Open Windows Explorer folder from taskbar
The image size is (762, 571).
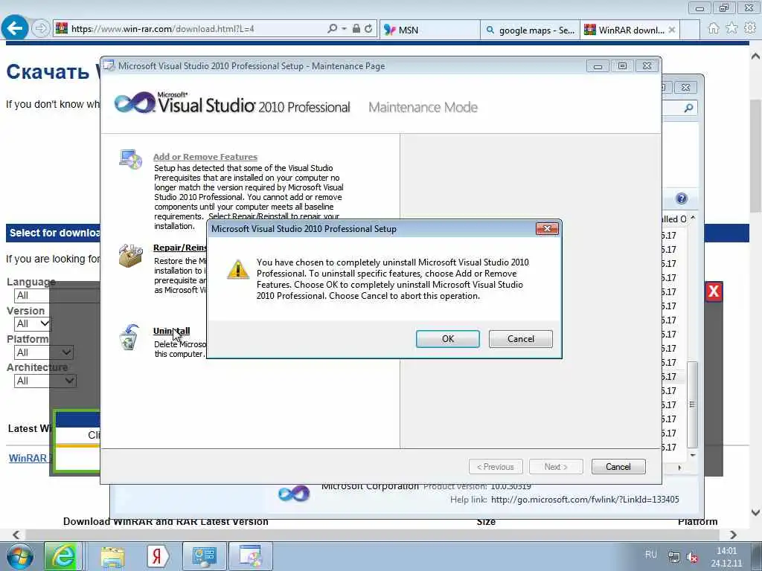click(113, 556)
